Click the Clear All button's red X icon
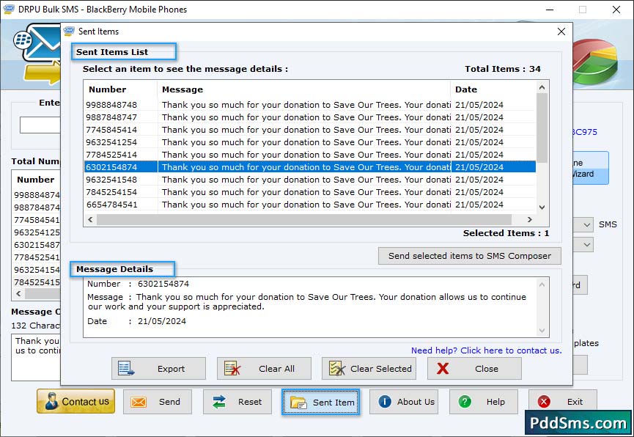The width and height of the screenshot is (634, 437). pyautogui.click(x=232, y=368)
